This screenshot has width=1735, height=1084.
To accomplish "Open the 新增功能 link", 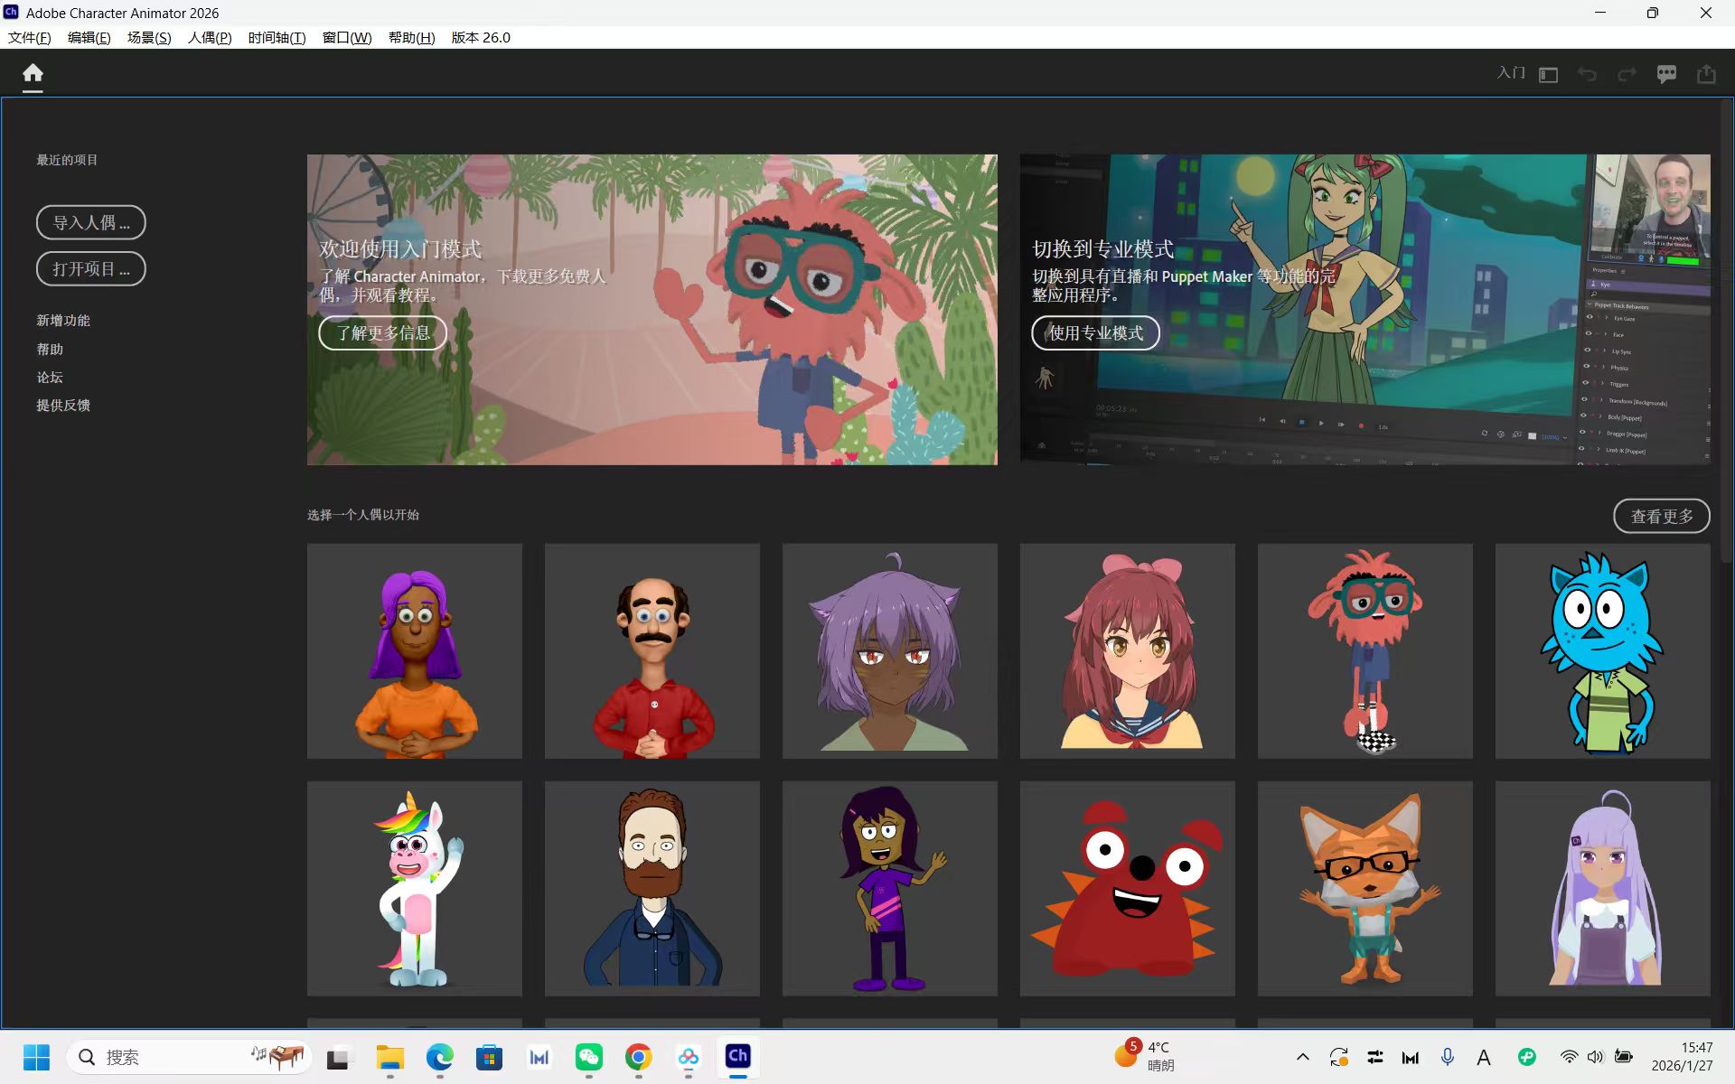I will [x=63, y=321].
